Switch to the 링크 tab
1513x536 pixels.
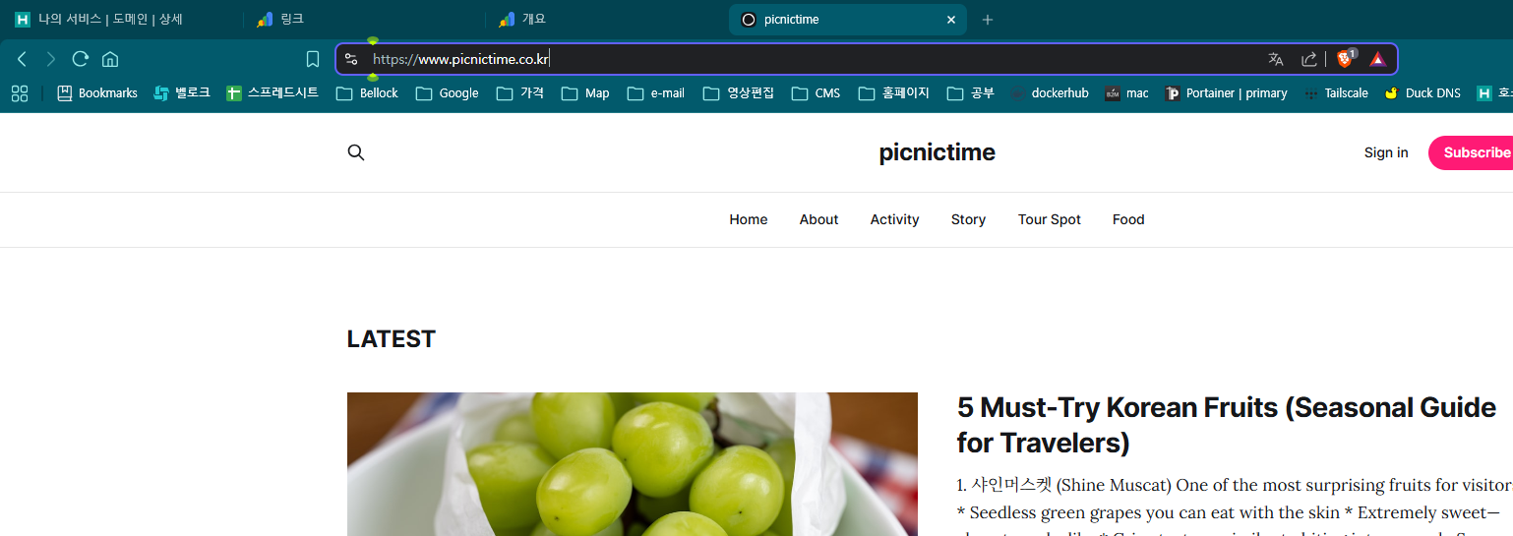tap(292, 20)
